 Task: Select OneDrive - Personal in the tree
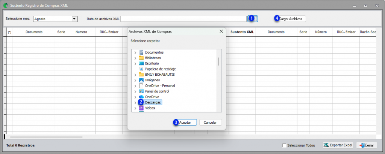point(160,86)
